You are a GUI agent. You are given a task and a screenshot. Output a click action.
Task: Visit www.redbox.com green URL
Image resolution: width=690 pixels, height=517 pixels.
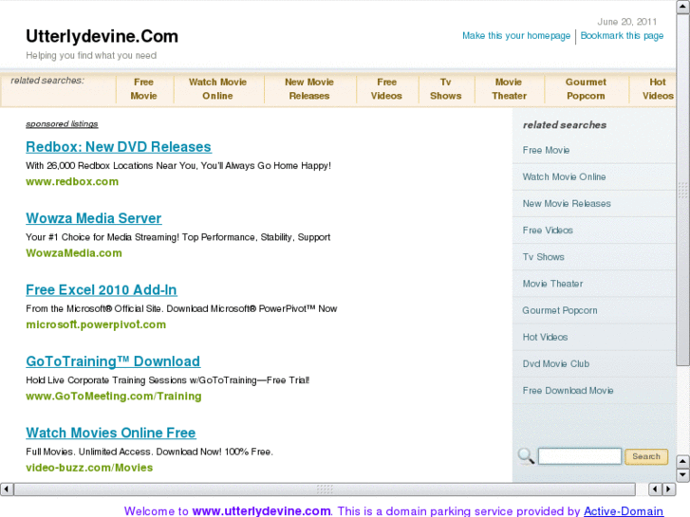click(72, 182)
